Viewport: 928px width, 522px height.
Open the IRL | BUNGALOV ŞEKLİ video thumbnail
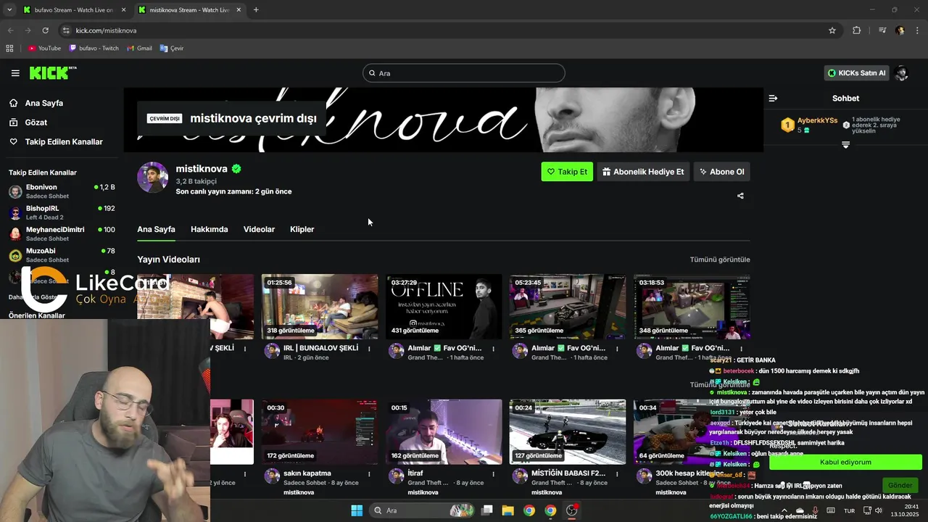(320, 307)
